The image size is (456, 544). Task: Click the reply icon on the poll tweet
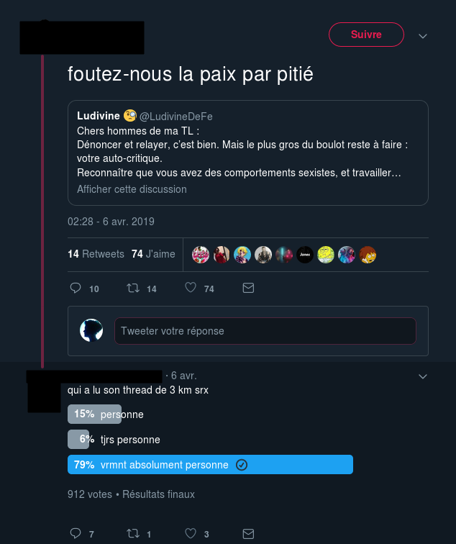[x=76, y=533]
